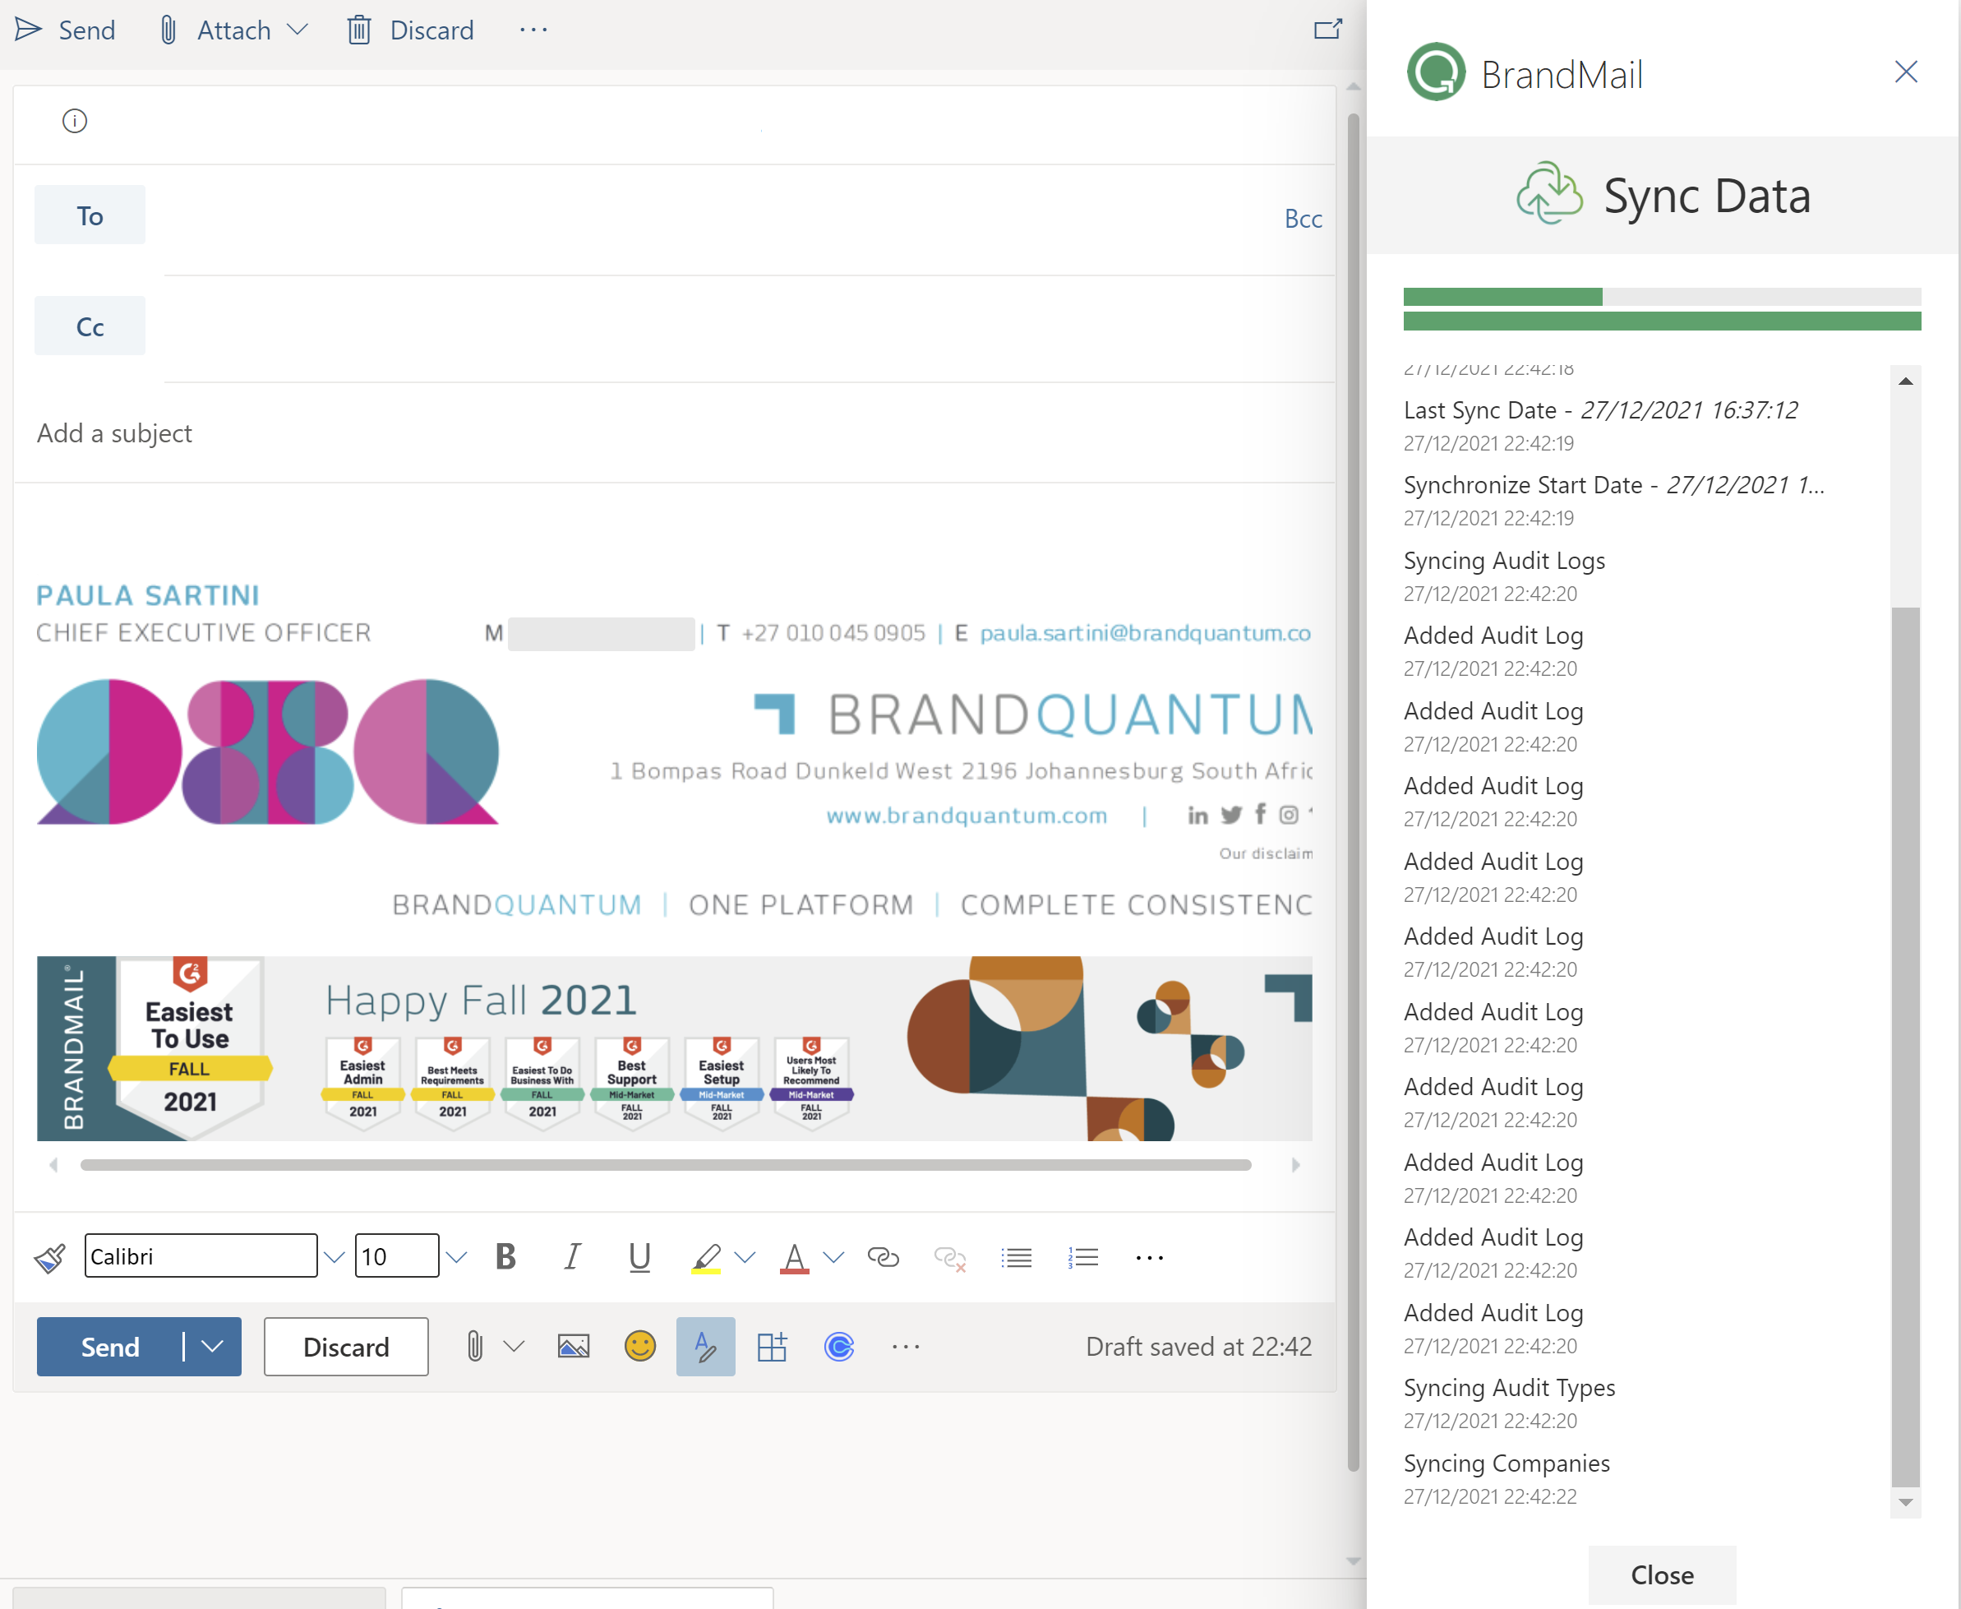Pop out the message to a new window
The height and width of the screenshot is (1609, 1961).
point(1328,30)
